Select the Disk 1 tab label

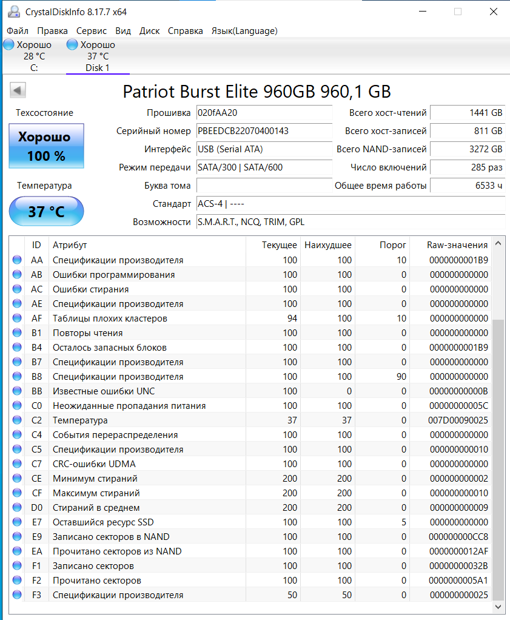tap(97, 67)
